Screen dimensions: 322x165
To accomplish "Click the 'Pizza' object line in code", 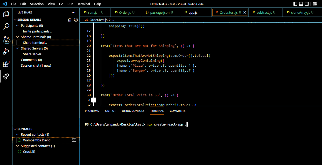I will coord(157,66).
